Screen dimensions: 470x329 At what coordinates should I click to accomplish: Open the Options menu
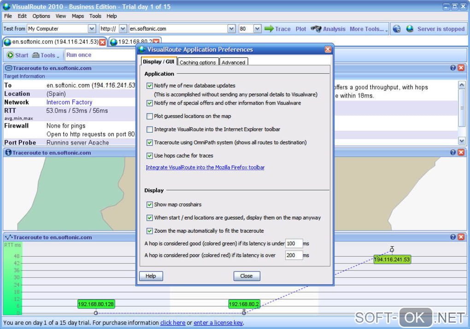[x=41, y=16]
